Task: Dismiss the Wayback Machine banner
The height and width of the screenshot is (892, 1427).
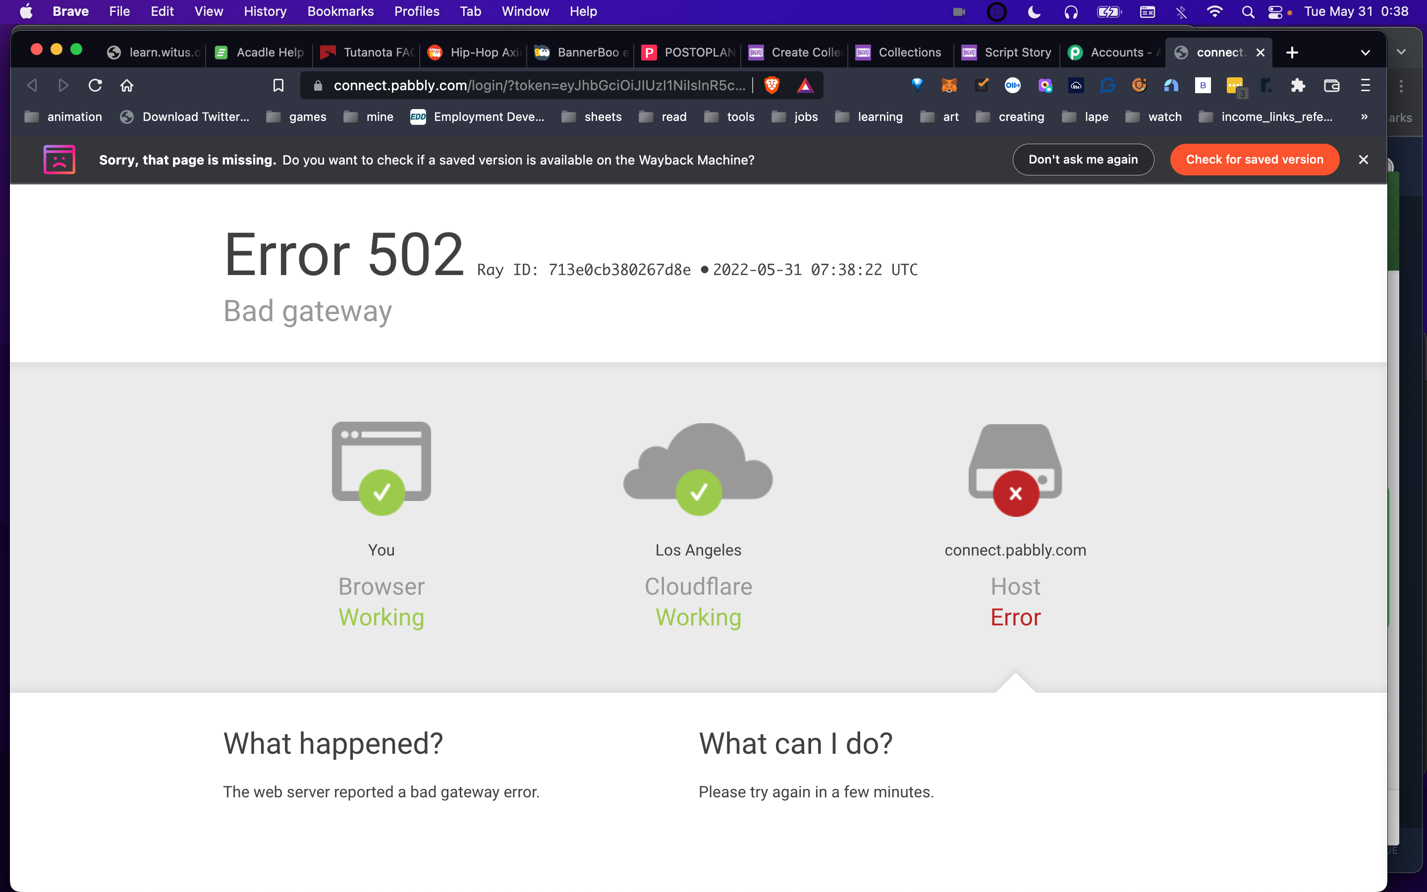Action: tap(1363, 159)
